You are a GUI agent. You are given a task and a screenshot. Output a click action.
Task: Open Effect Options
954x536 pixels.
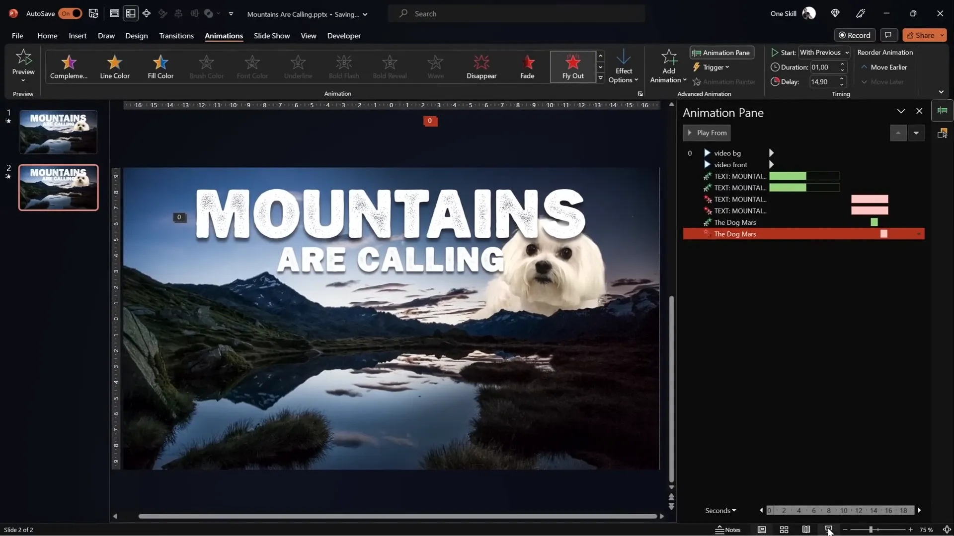(x=623, y=67)
